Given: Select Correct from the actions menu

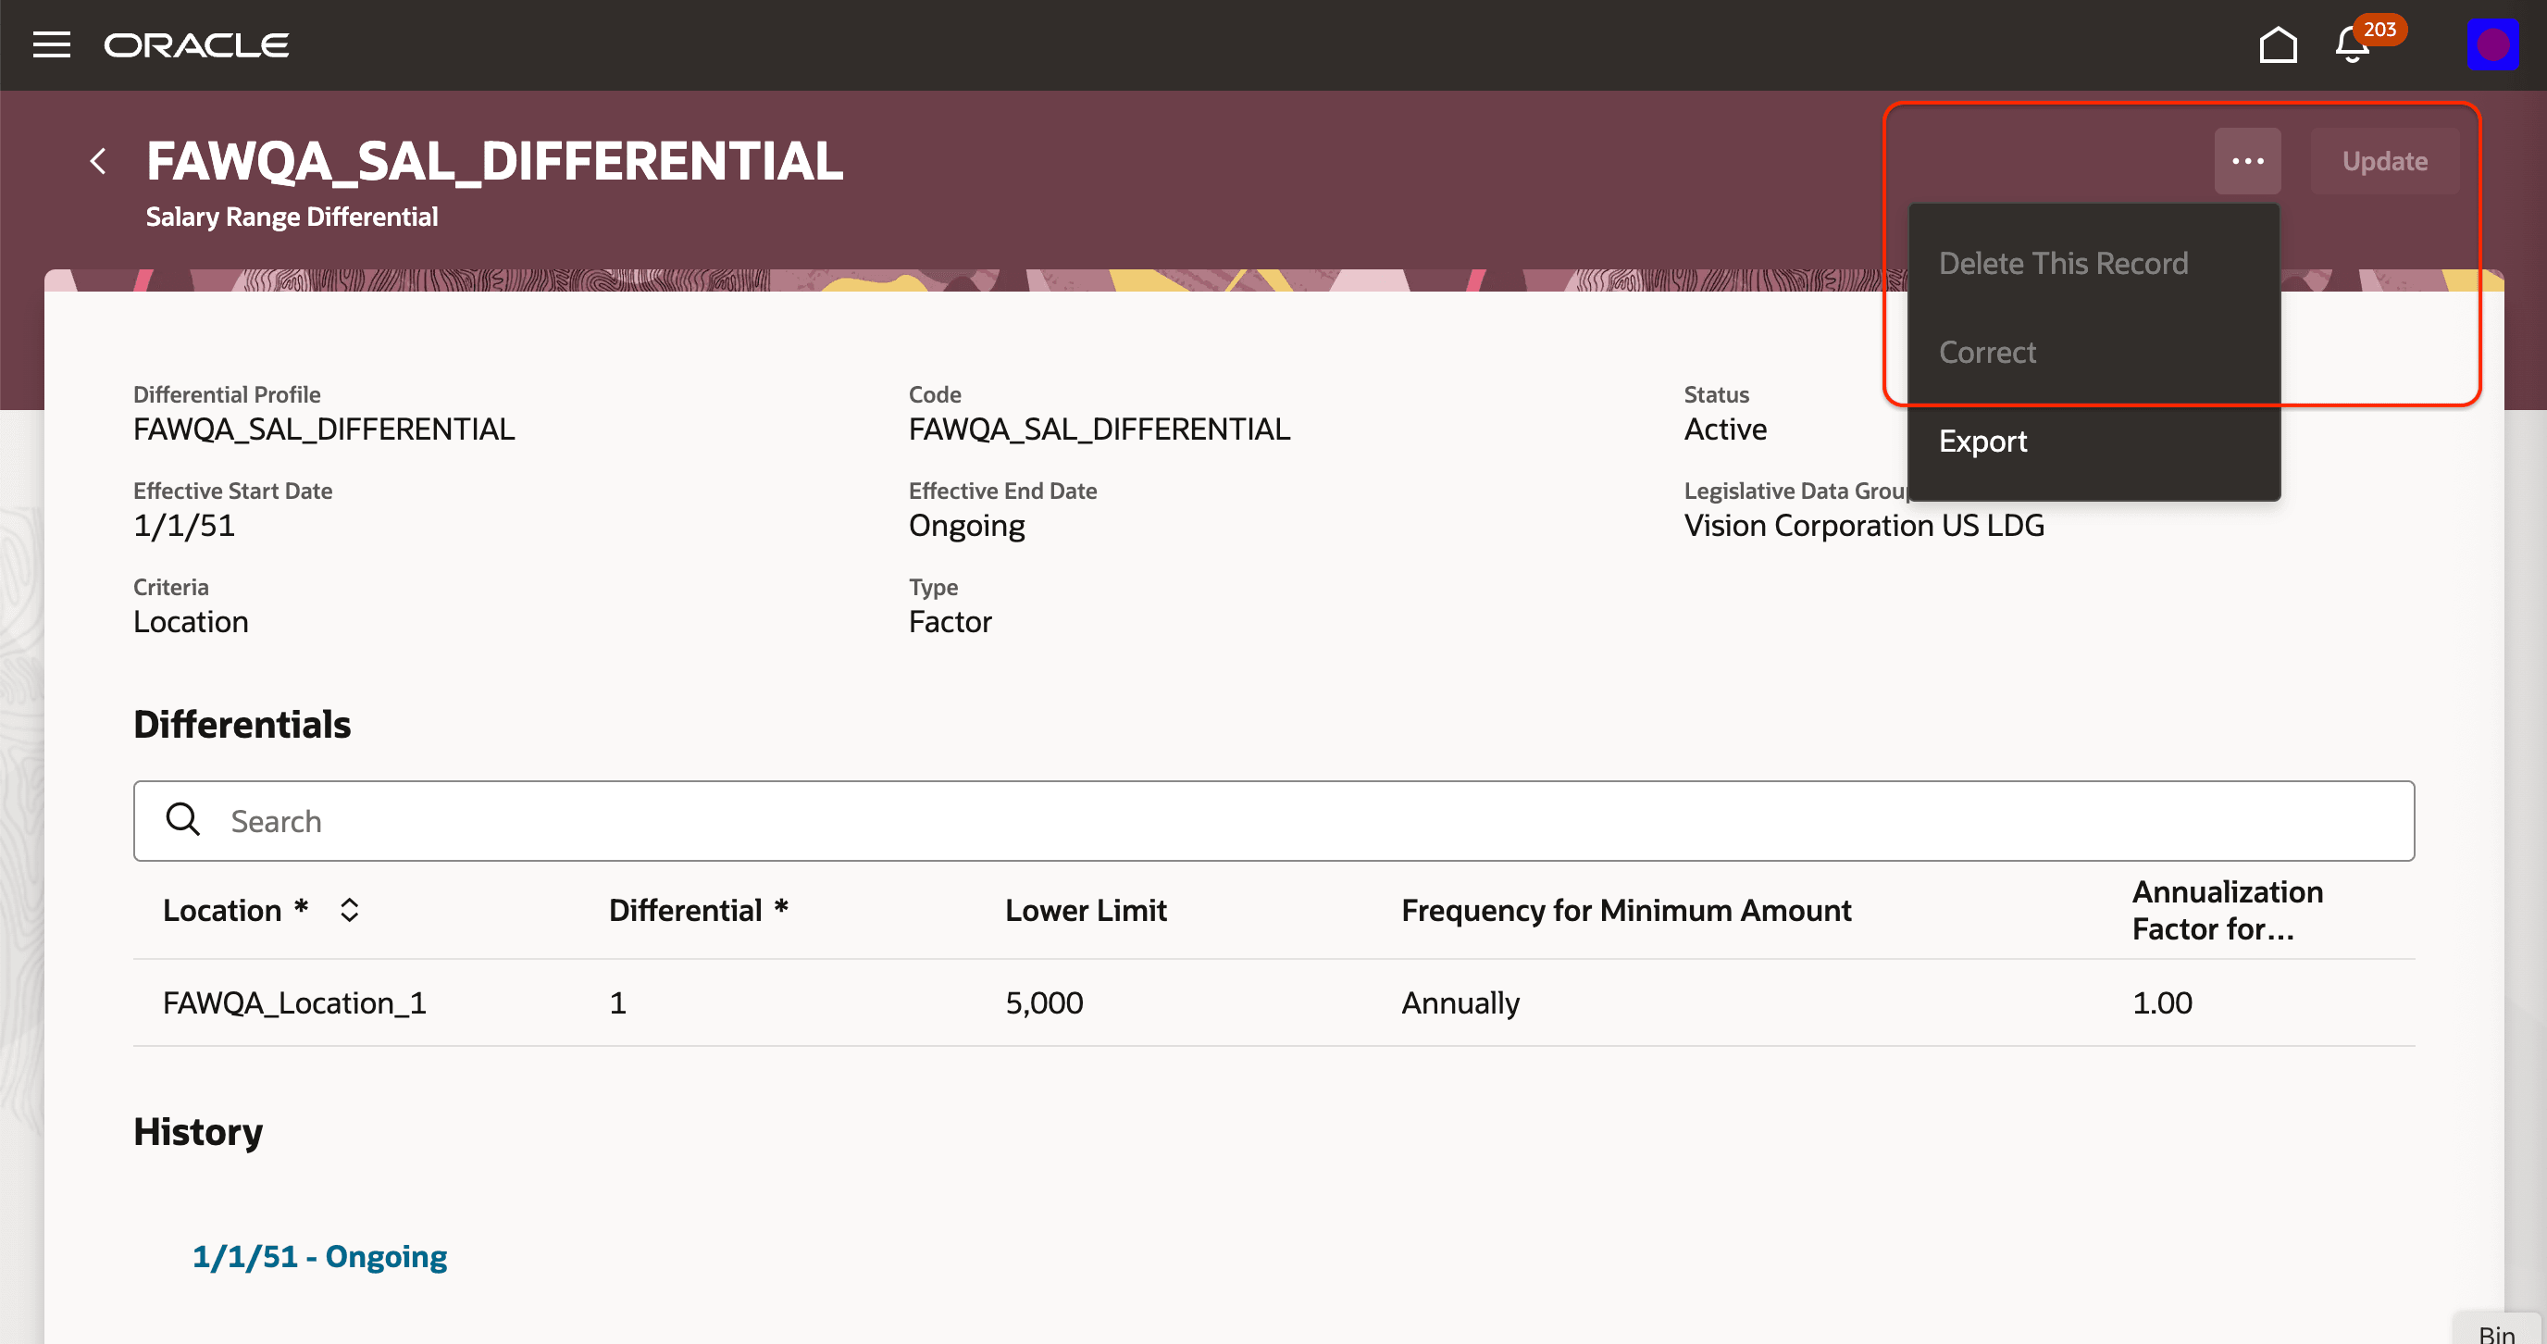Looking at the screenshot, I should click(1987, 352).
